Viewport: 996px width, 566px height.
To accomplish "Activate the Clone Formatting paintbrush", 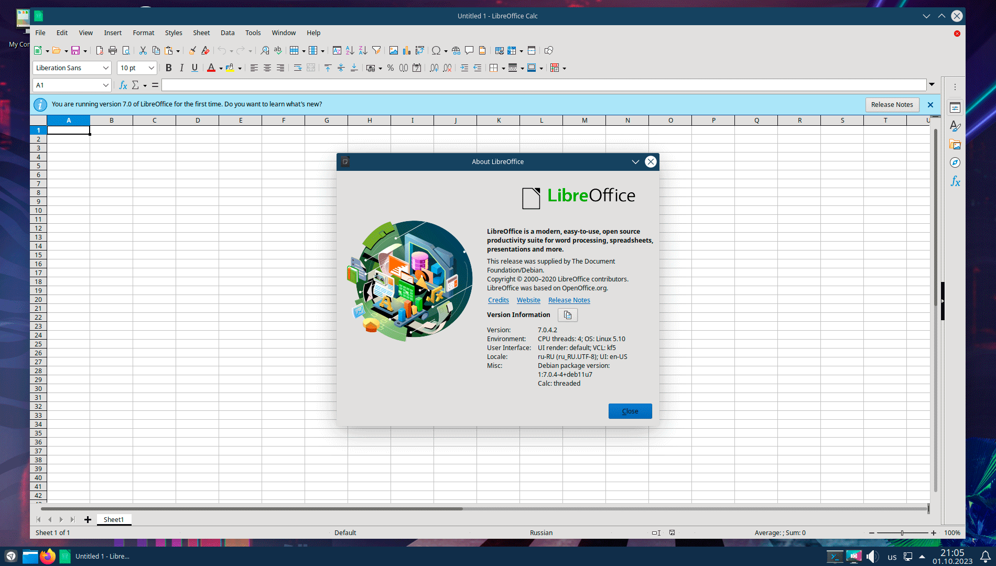I will 192,50.
